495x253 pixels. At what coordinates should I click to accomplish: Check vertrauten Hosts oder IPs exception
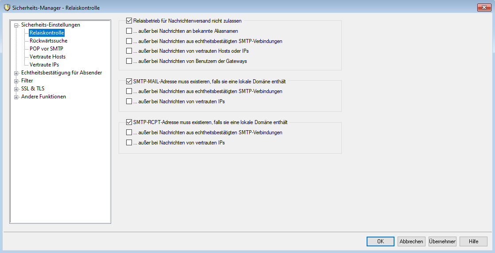coord(129,51)
